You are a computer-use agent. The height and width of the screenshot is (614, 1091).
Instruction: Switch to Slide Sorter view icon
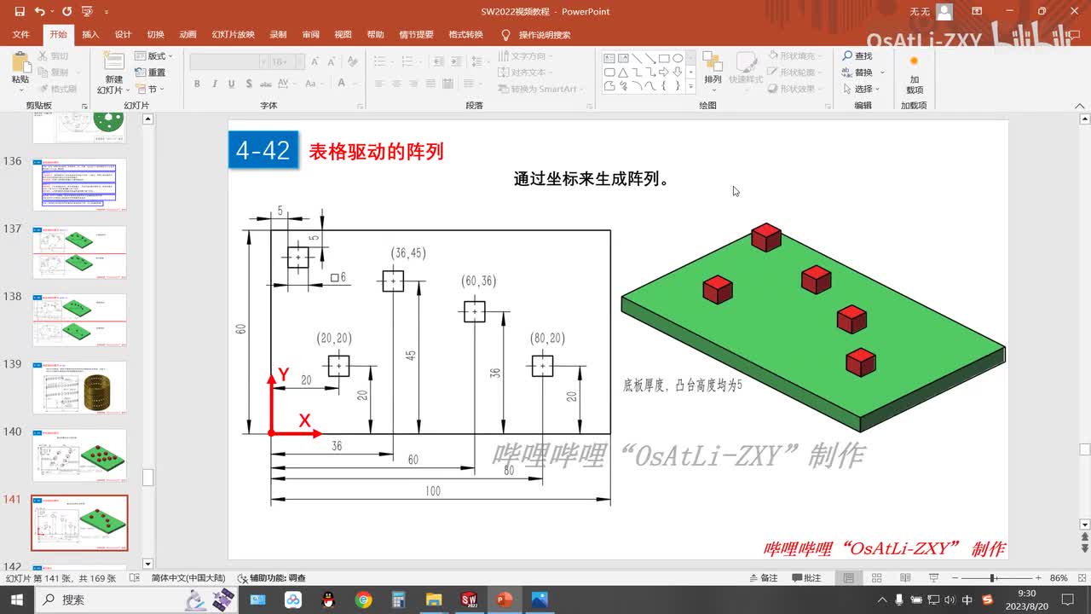point(877,578)
